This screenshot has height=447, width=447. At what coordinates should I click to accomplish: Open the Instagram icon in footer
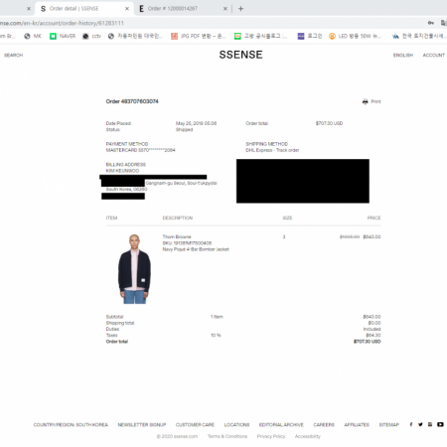pos(430,424)
